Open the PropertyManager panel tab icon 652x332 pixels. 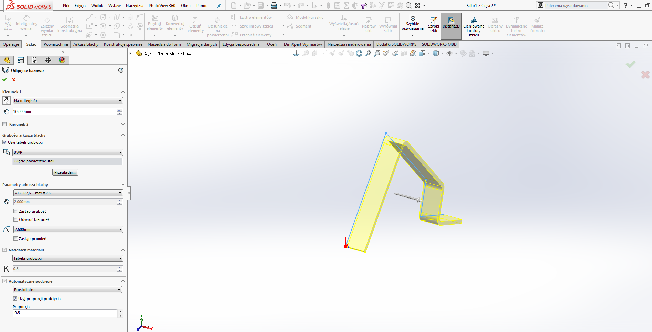point(21,60)
